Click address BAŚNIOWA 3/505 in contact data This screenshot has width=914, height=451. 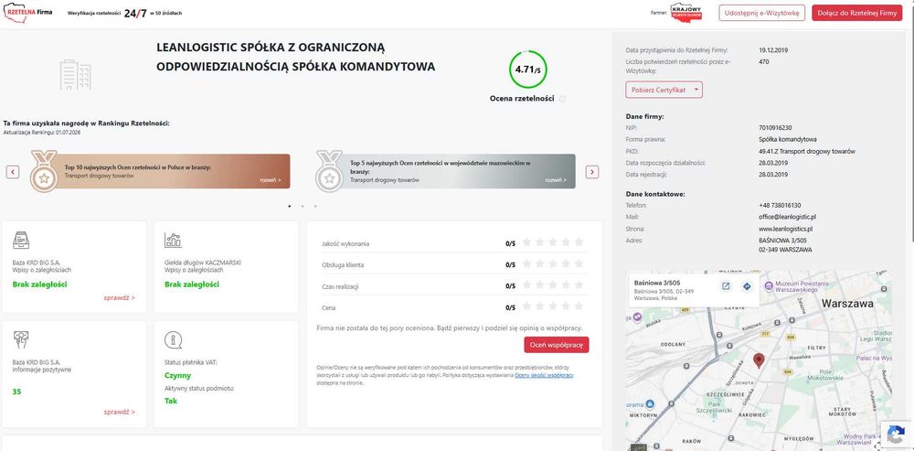[x=782, y=241]
